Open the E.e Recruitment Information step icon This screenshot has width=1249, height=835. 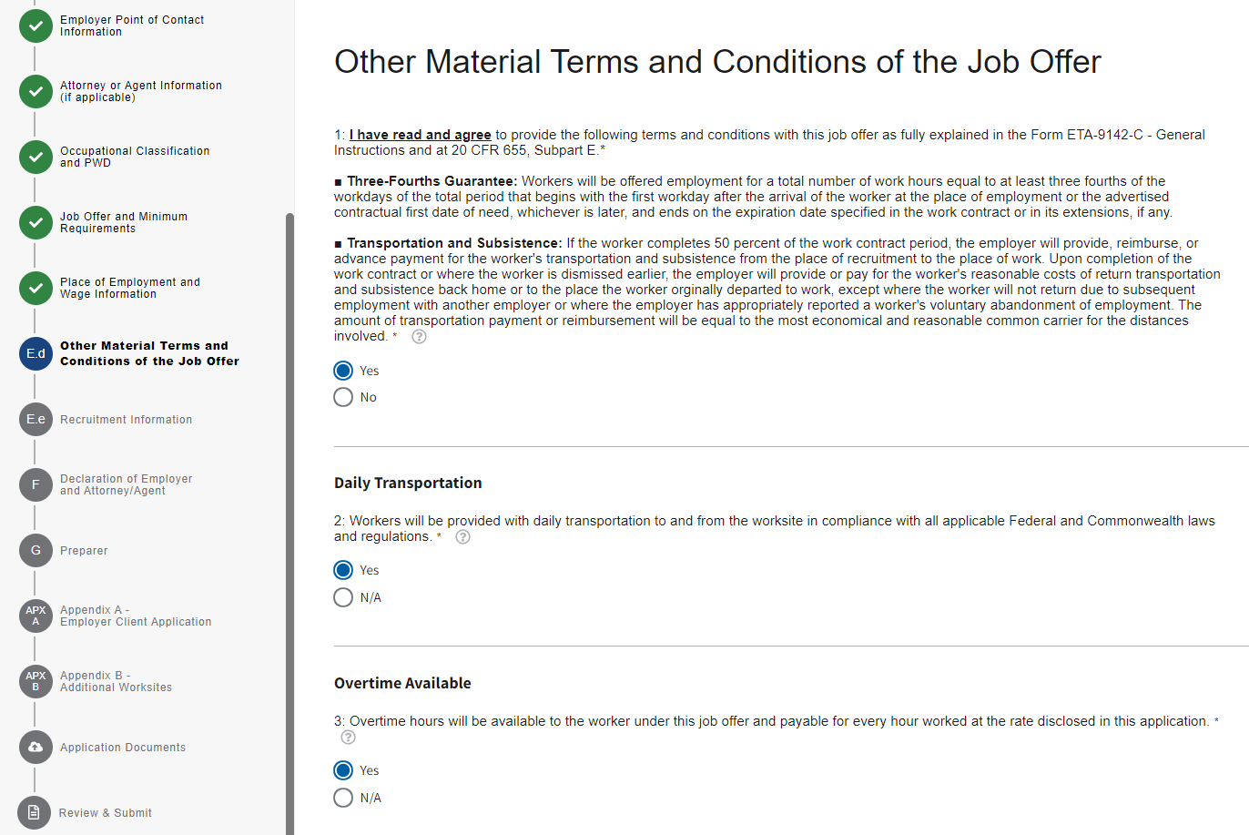(36, 419)
